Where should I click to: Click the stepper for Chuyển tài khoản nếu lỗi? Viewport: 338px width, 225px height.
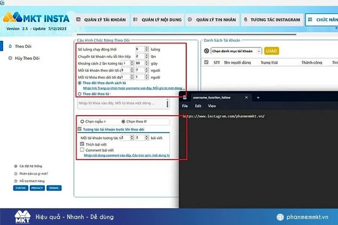147,56
